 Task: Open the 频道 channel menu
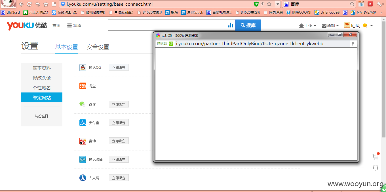(74, 25)
